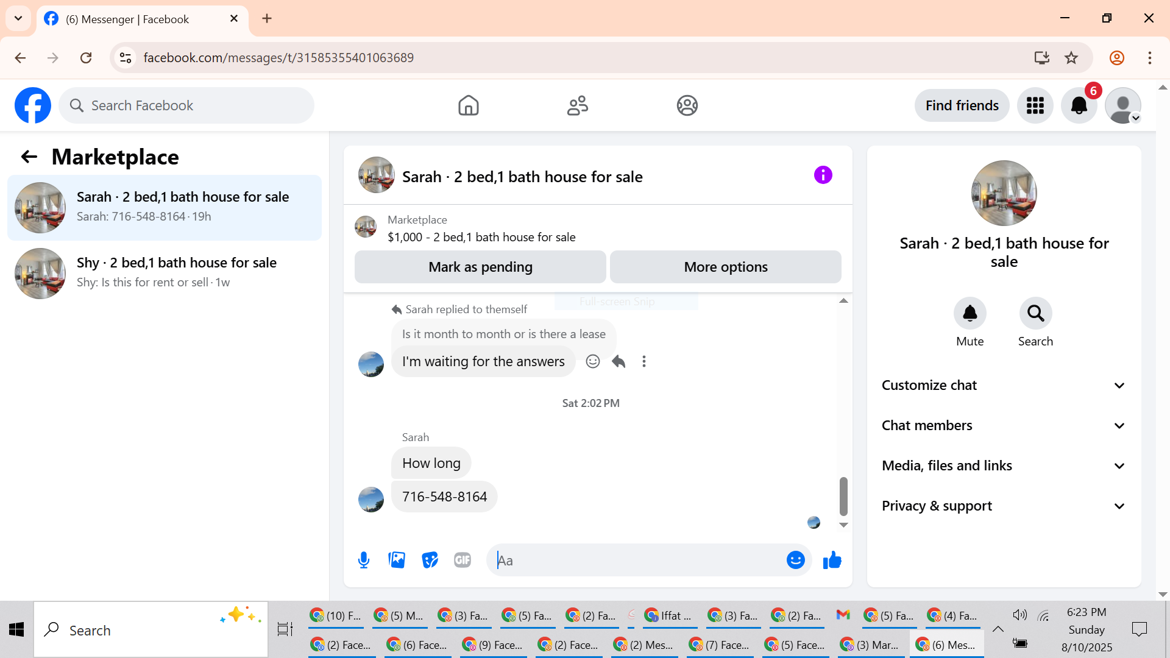This screenshot has width=1170, height=658.
Task: Open notifications bell in top bar
Action: (1079, 105)
